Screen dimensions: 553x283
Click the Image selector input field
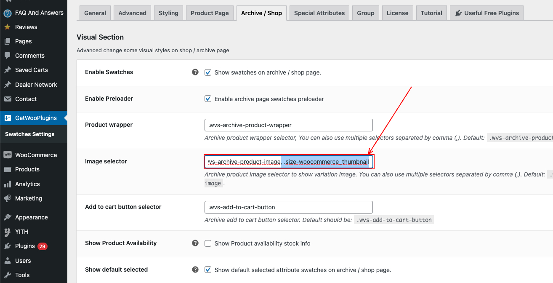[289, 162]
